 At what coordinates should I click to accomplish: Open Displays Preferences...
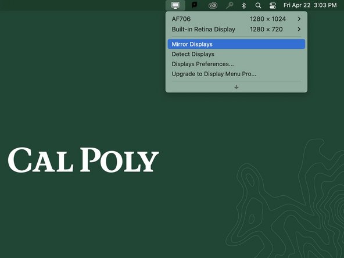(x=236, y=64)
